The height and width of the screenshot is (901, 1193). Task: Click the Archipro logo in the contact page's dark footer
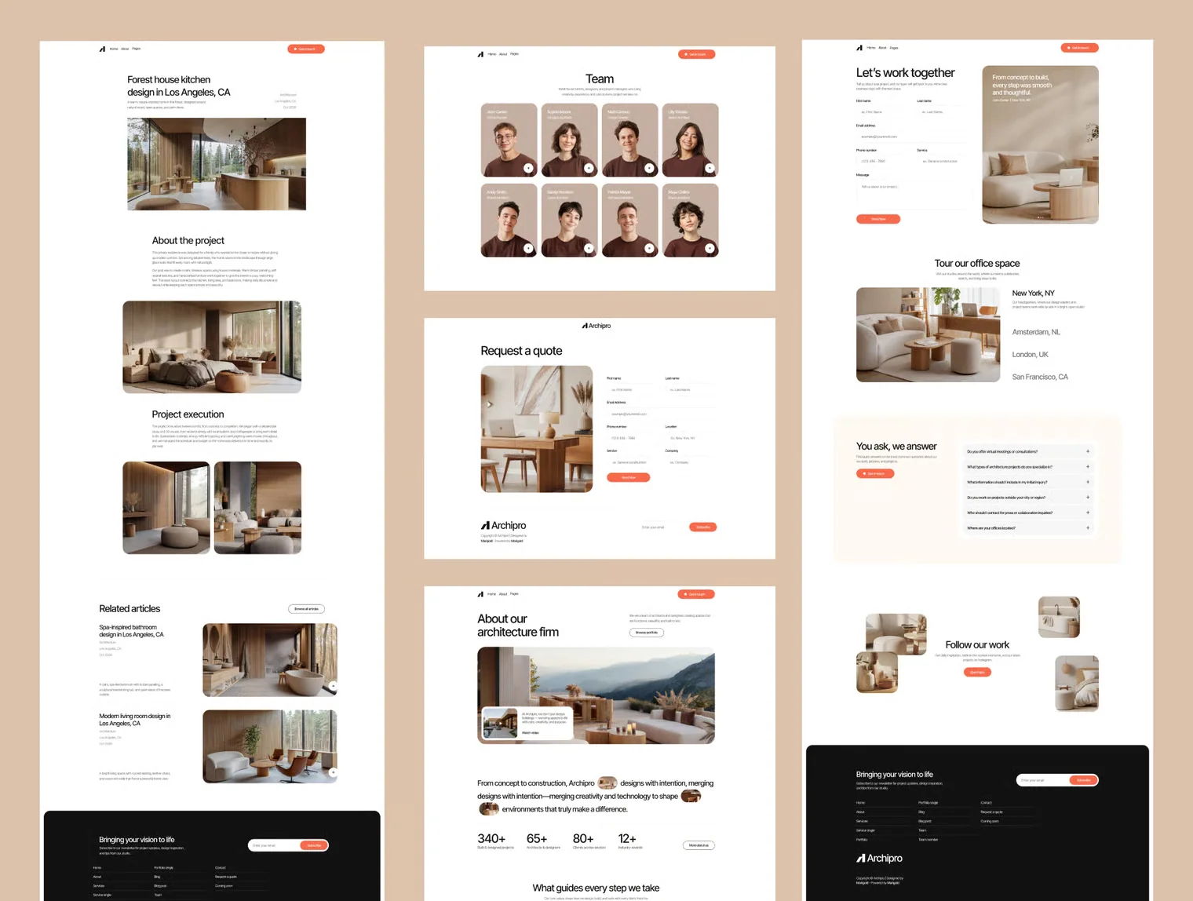(880, 859)
